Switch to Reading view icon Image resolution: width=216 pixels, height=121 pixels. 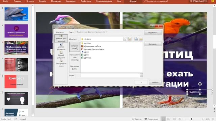coord(174,119)
